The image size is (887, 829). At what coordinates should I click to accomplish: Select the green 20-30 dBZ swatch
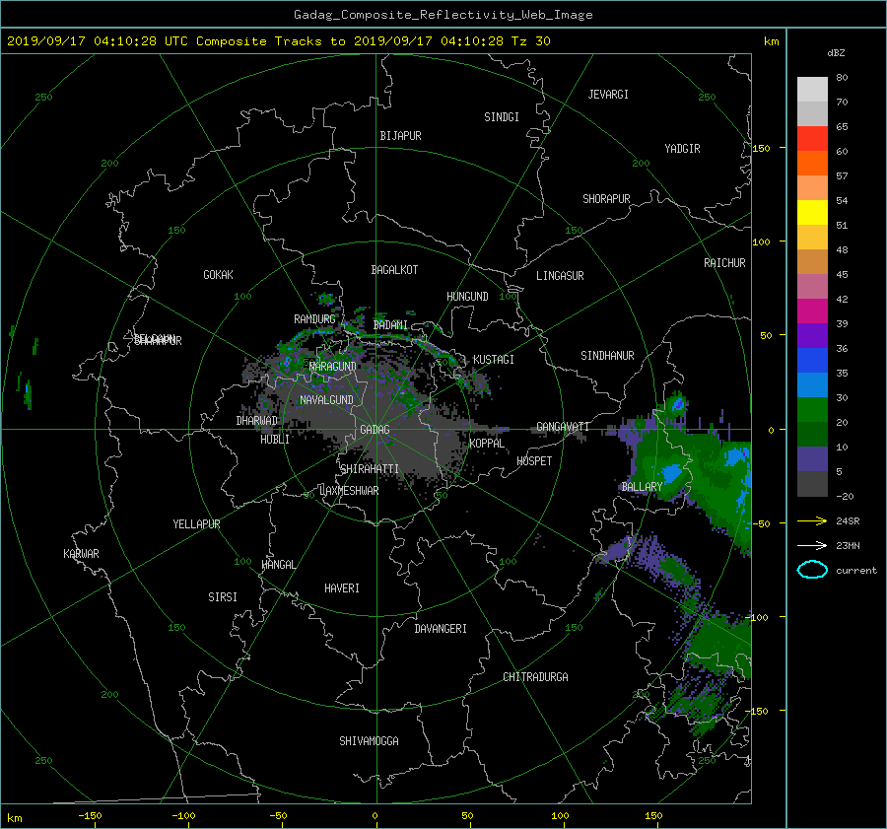[812, 410]
